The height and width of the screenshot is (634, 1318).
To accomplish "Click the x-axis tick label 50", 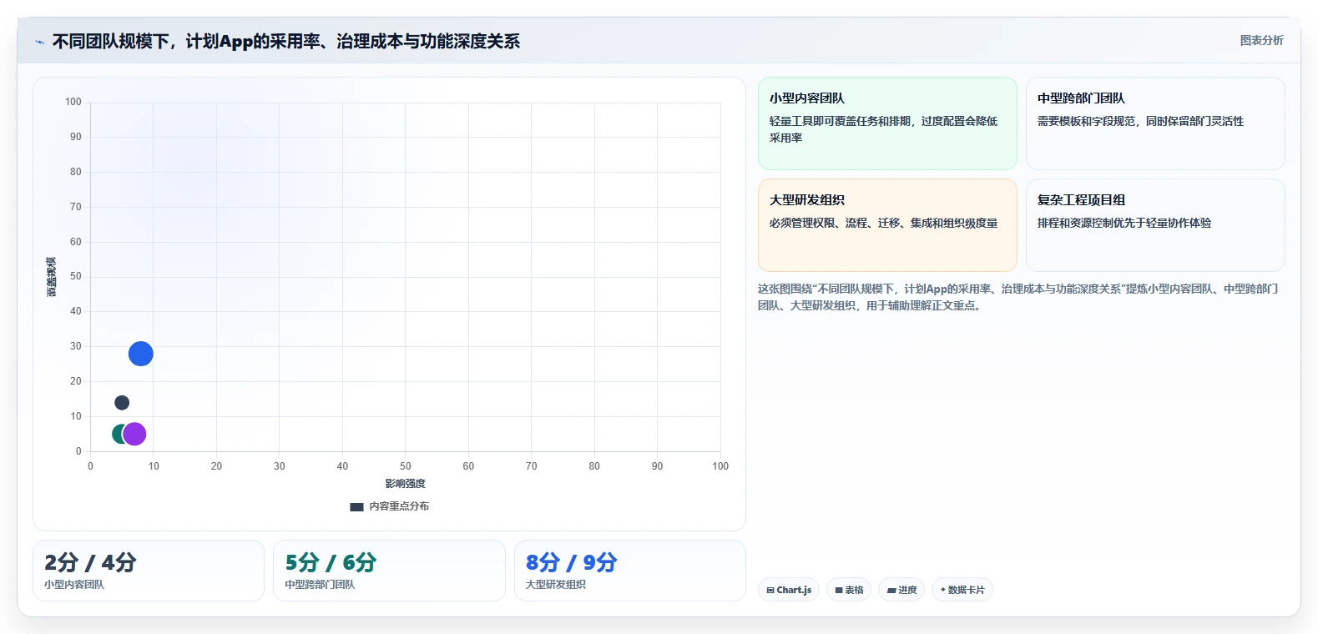I will coord(406,466).
